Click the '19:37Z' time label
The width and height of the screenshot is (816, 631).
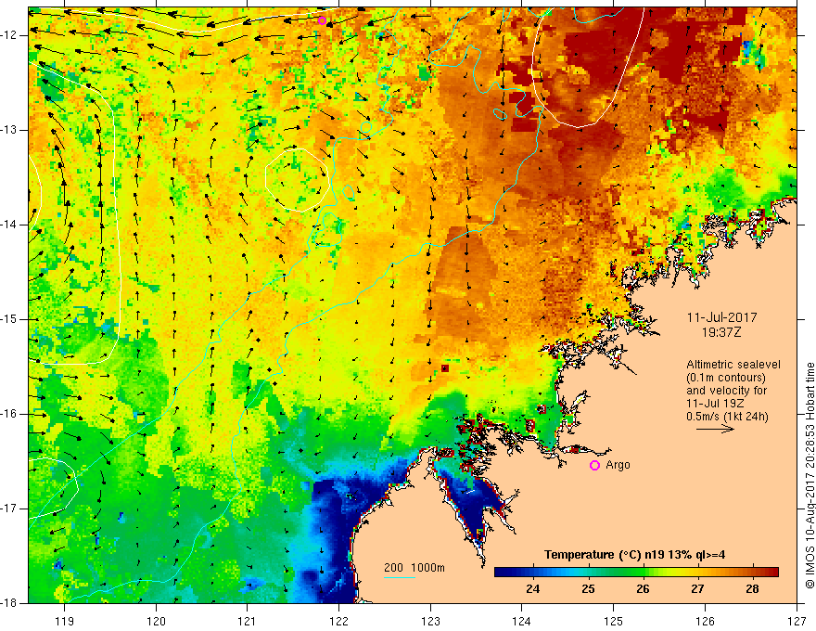pyautogui.click(x=721, y=331)
